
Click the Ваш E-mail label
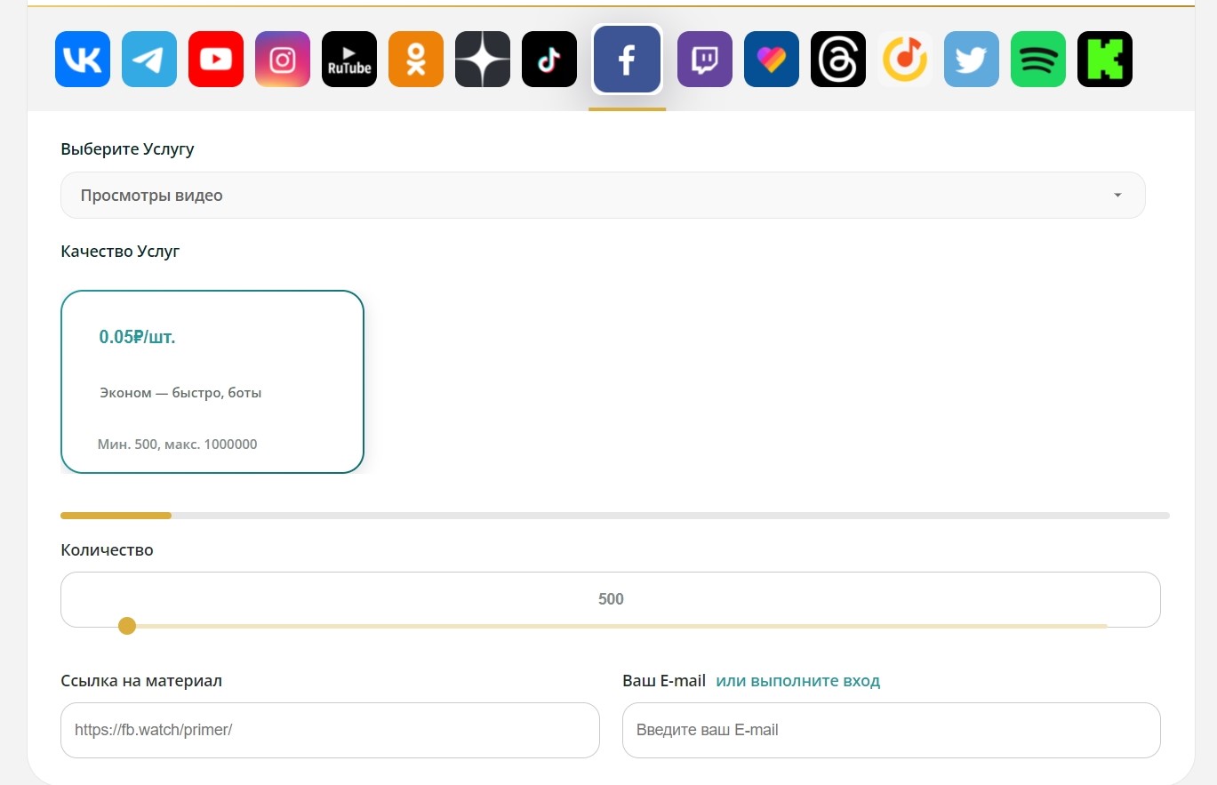[x=664, y=681]
